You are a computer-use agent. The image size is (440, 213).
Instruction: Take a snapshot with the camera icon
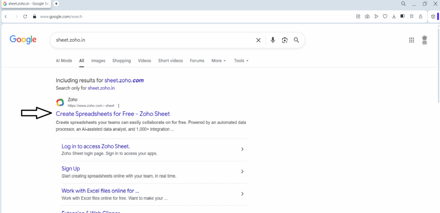[367, 17]
